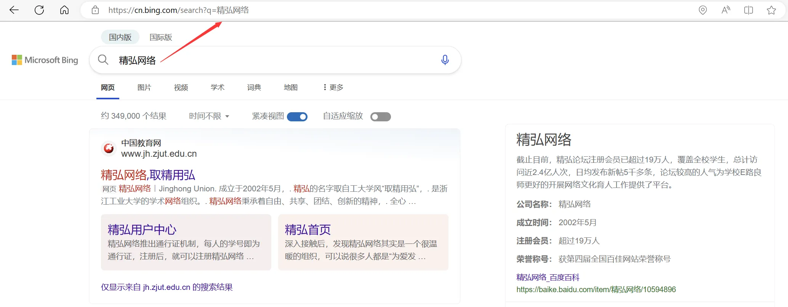788x307 pixels.
Task: Open result 精弘网络,取精用弘
Action: (x=148, y=175)
